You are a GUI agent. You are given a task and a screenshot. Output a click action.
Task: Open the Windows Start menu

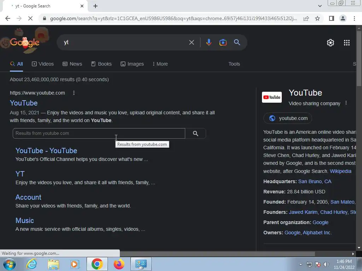(x=9, y=264)
